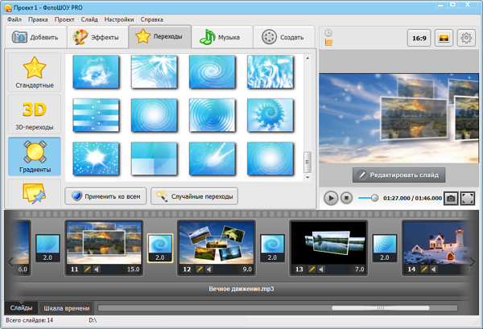The height and width of the screenshot is (329, 483).
Task: Toggle sound icon on slide 14
Action: [x=434, y=269]
